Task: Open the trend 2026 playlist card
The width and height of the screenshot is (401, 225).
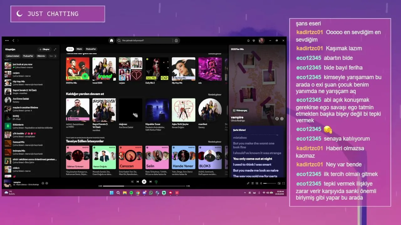Action: point(104,71)
